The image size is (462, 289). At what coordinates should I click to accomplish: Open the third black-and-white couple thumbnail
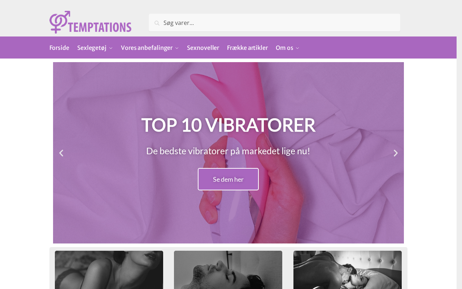(x=348, y=270)
